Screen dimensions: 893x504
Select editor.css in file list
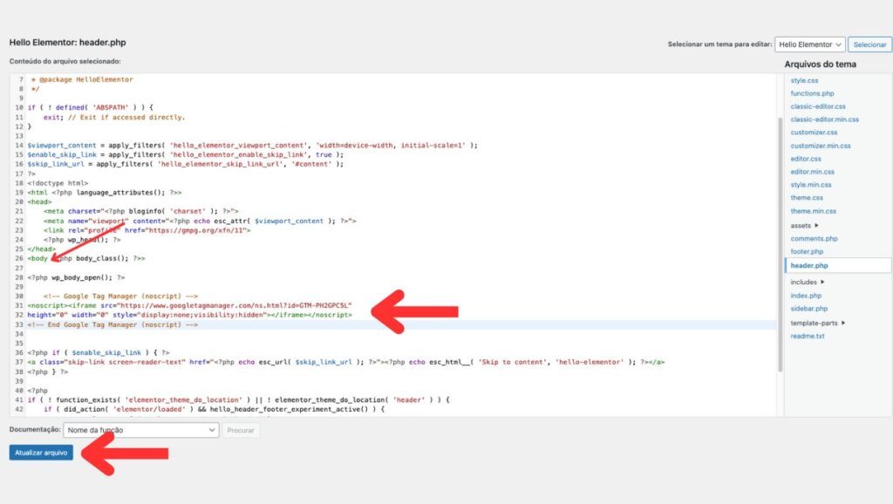[805, 159]
